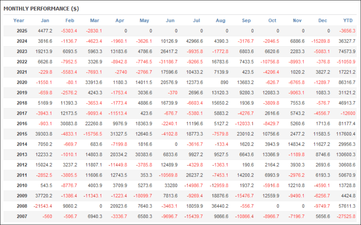Click the 2020 YTD value 86316.7
The image size is (361, 225).
(x=347, y=82)
